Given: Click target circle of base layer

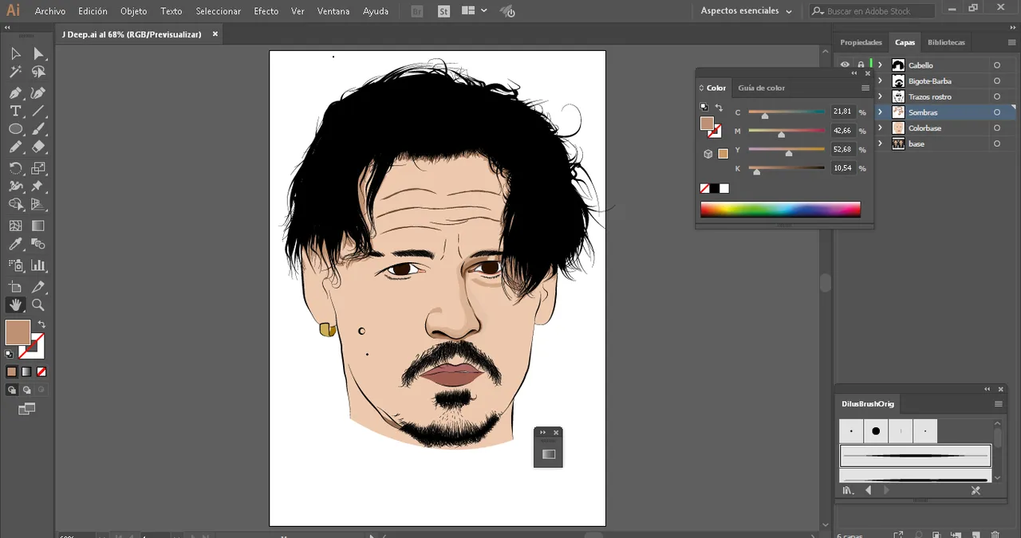Looking at the screenshot, I should pyautogui.click(x=997, y=143).
